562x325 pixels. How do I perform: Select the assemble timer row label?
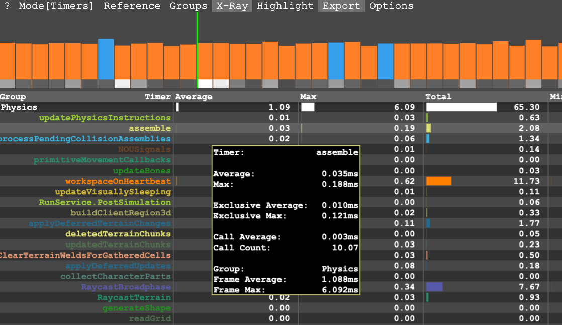[150, 128]
